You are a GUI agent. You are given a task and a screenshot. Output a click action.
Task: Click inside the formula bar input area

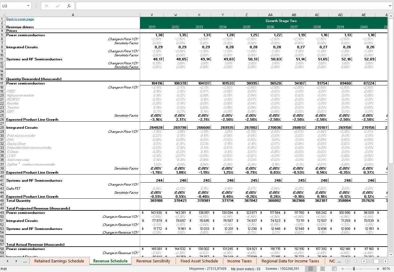click(231, 6)
